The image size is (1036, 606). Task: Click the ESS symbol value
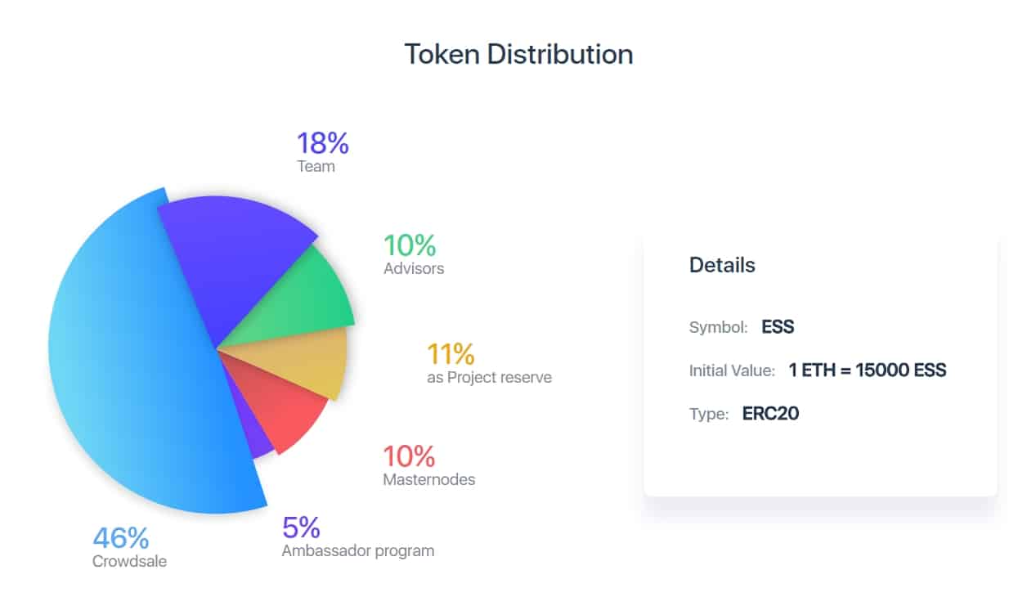pyautogui.click(x=778, y=327)
